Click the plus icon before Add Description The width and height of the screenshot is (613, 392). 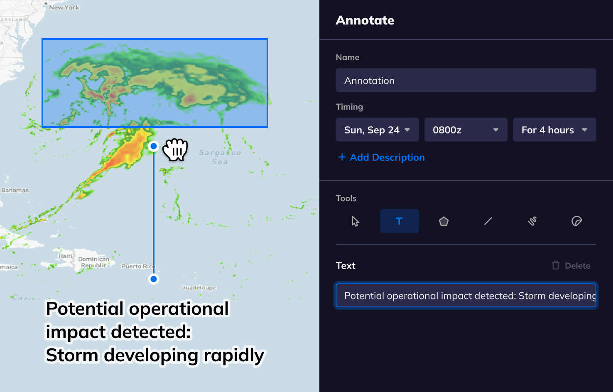[342, 157]
